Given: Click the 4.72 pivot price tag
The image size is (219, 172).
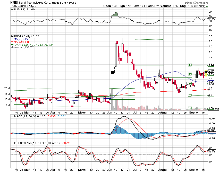Looking at the screenshot, I should coord(211,84).
